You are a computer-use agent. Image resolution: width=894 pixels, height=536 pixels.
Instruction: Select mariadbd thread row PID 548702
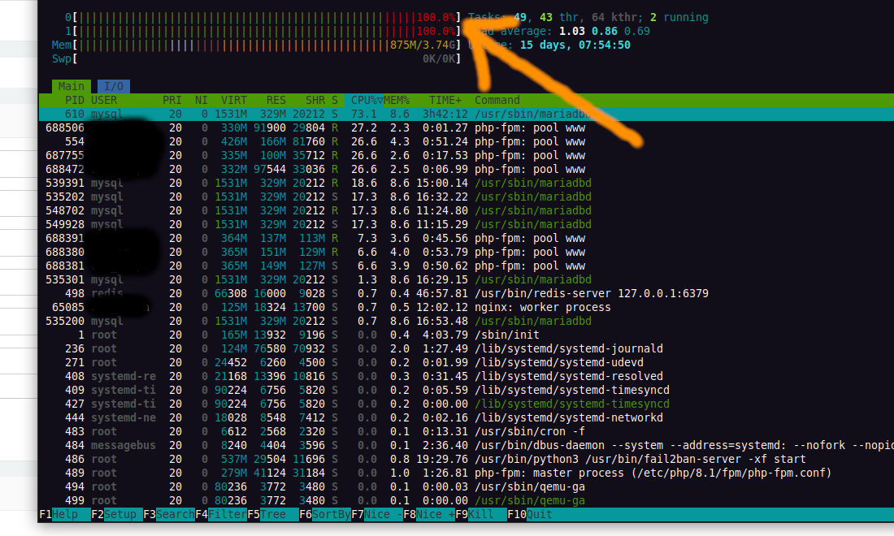click(467, 211)
